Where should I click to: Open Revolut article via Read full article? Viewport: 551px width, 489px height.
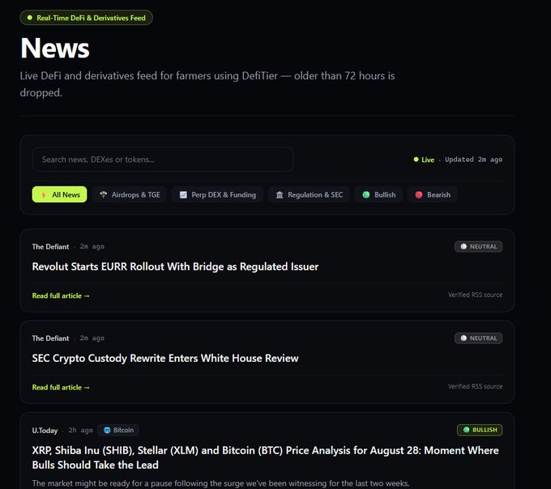61,296
